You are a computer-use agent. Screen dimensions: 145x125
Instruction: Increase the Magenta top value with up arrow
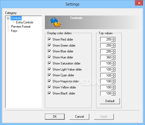point(113,80)
